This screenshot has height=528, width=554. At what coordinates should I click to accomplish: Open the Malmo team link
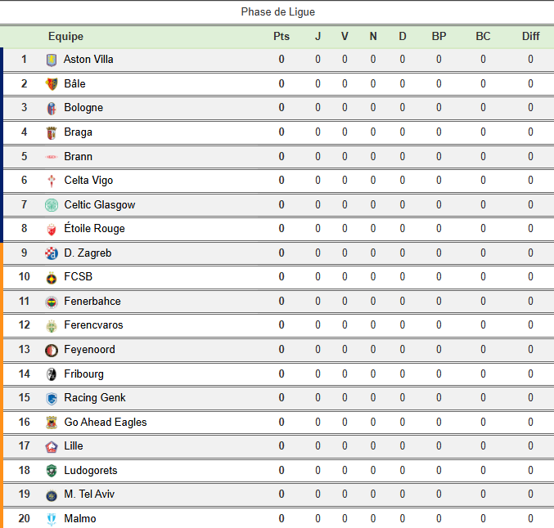pyautogui.click(x=79, y=518)
